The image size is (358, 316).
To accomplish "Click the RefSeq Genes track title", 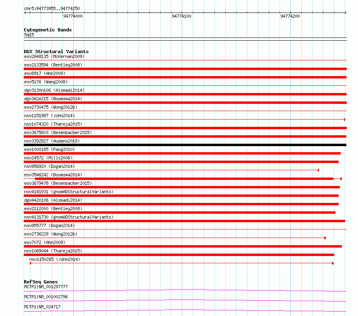I will (x=41, y=282).
